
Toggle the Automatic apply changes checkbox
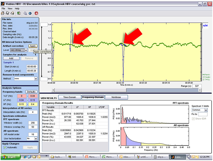(5, 148)
